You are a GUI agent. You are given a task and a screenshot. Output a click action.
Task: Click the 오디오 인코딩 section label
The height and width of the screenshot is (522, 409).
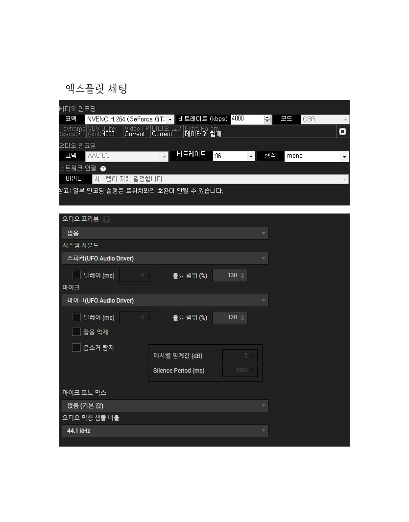tap(77, 145)
